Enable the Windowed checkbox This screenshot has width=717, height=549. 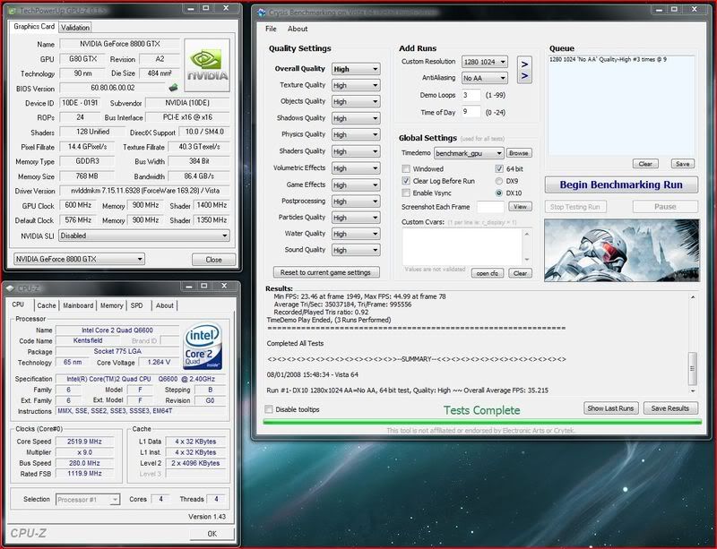tap(406, 168)
